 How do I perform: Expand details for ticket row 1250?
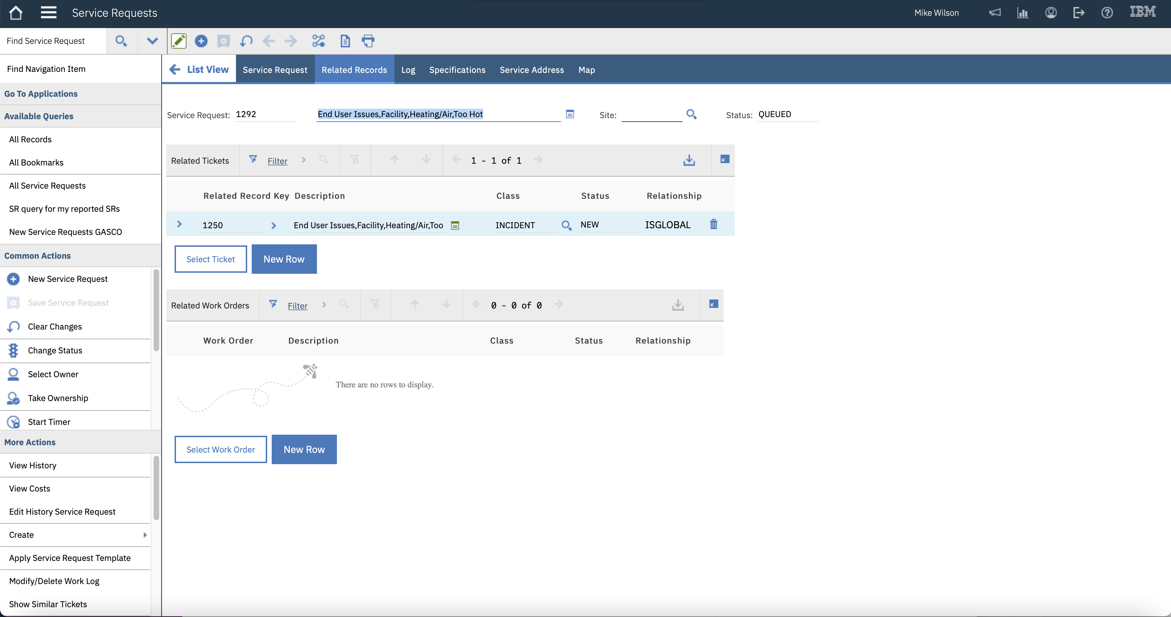click(179, 224)
